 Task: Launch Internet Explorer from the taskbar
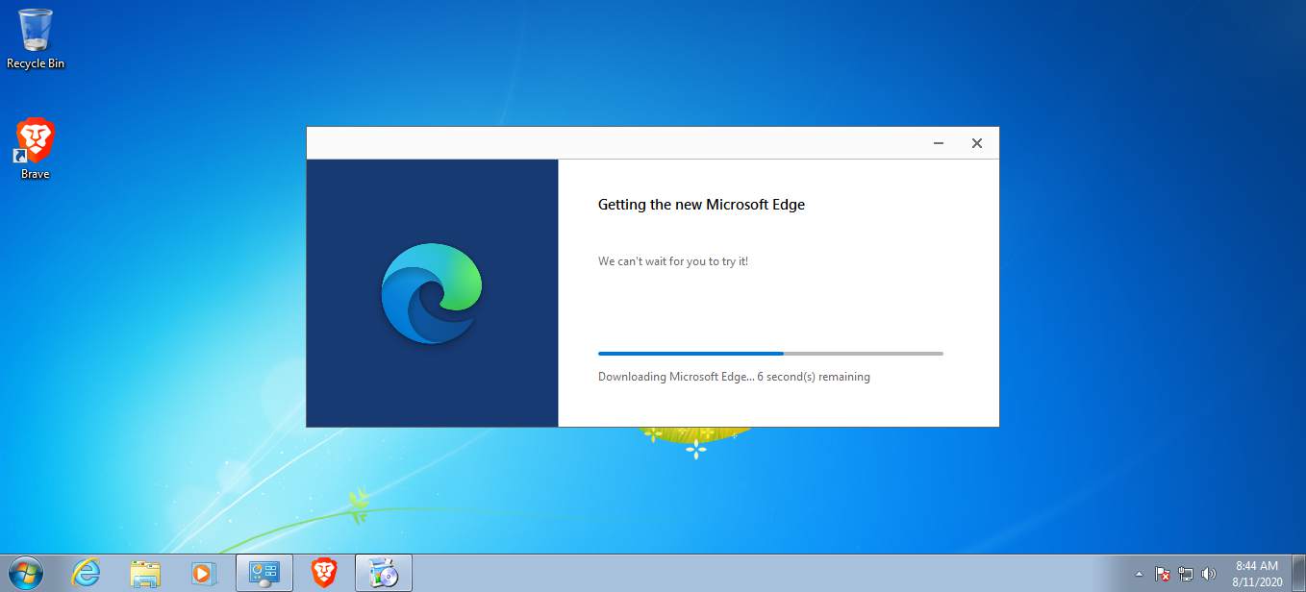point(86,573)
